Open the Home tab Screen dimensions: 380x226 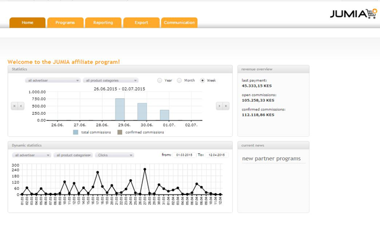tap(27, 23)
